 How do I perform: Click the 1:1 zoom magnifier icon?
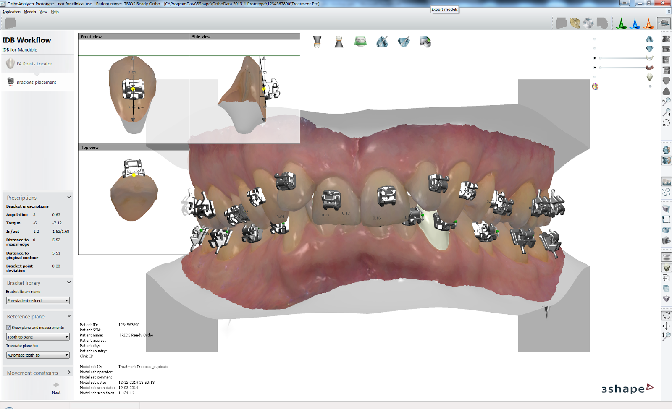click(667, 112)
